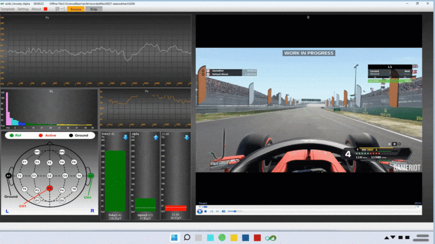The width and height of the screenshot is (435, 244).
Task: Select the A1 ground electrode
Action: click(x=8, y=176)
